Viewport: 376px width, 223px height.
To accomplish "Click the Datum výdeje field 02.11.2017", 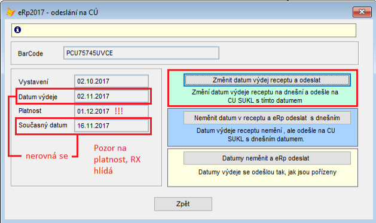I will [112, 96].
